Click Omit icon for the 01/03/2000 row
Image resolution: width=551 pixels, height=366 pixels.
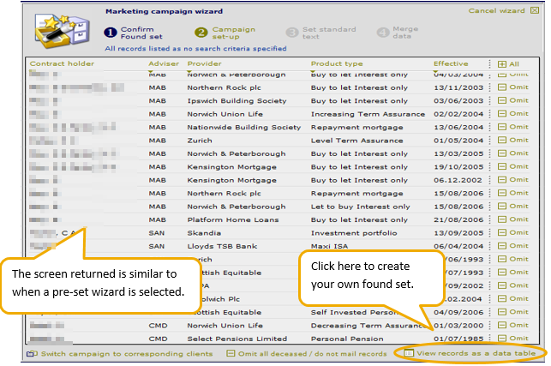pyautogui.click(x=502, y=325)
